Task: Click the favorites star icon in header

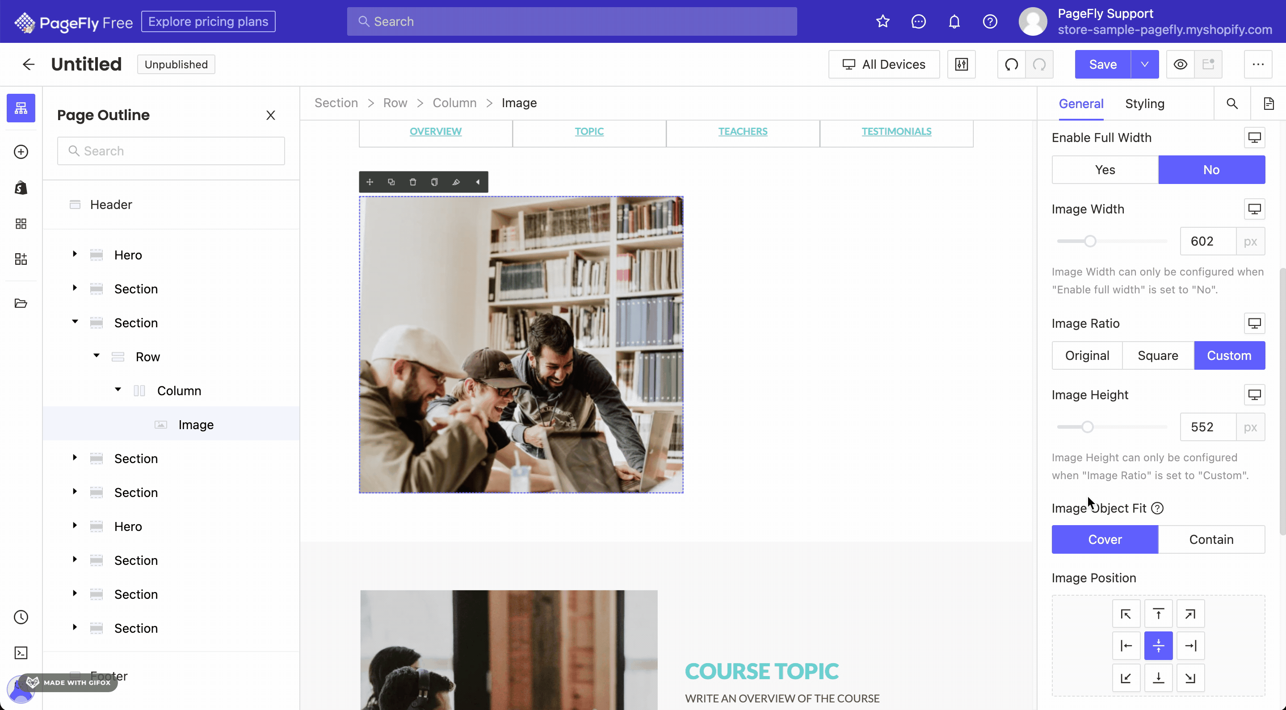Action: point(883,21)
